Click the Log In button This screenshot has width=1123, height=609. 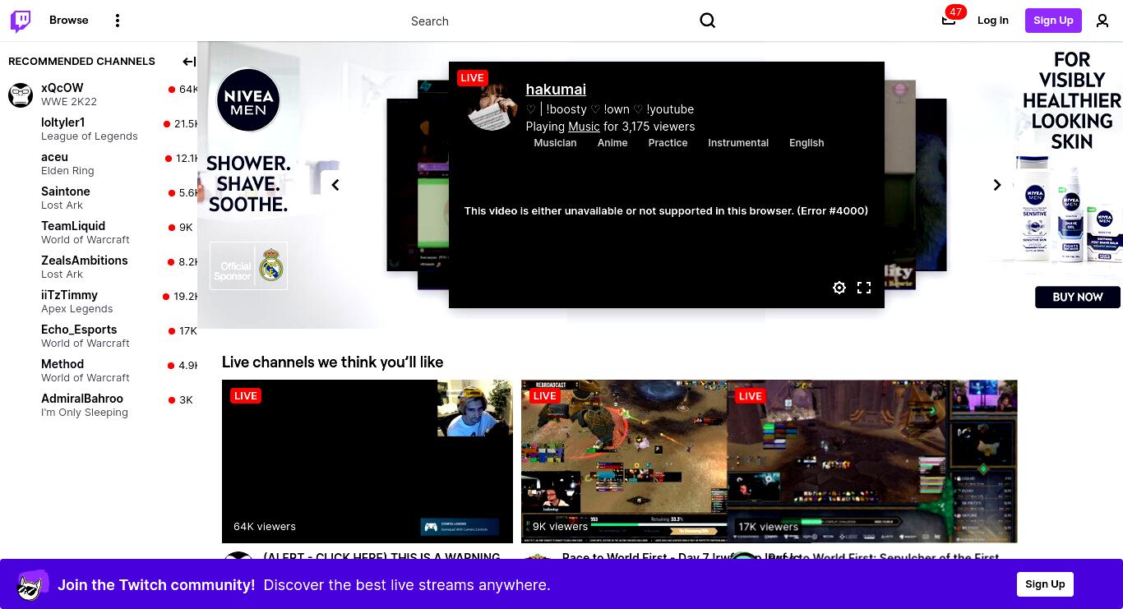click(x=993, y=21)
